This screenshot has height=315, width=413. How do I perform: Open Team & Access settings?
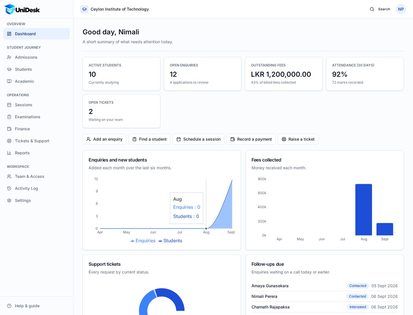36,177
